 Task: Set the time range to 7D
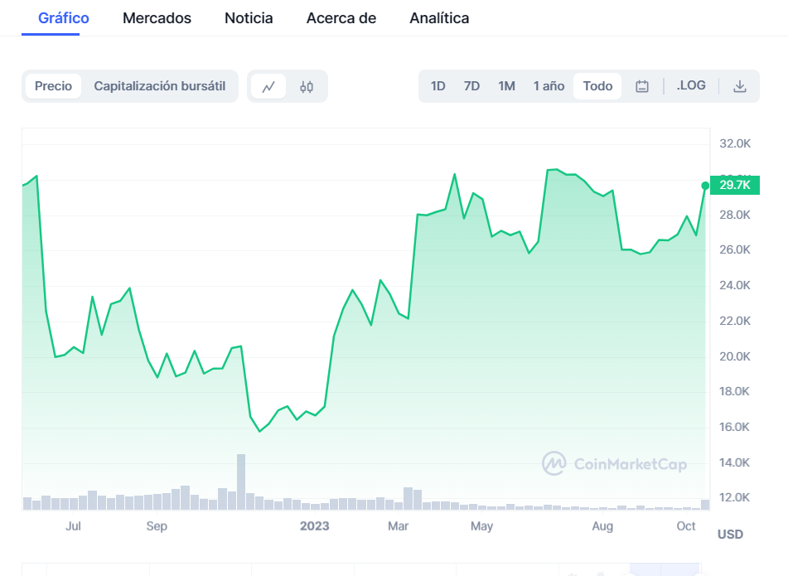[471, 86]
